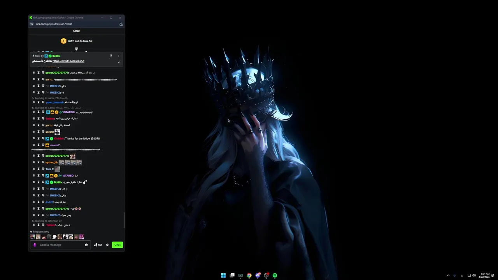The width and height of the screenshot is (498, 280).
Task: Delete sszz0's message with the trash icon
Action: coord(34,132)
